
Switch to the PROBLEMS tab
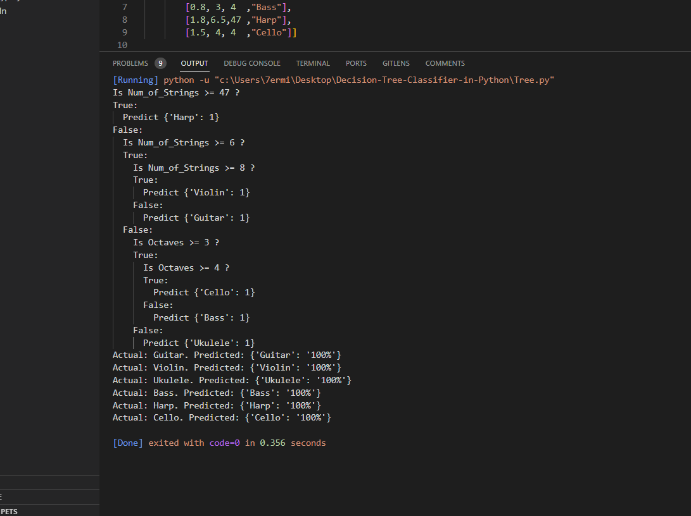pyautogui.click(x=132, y=63)
